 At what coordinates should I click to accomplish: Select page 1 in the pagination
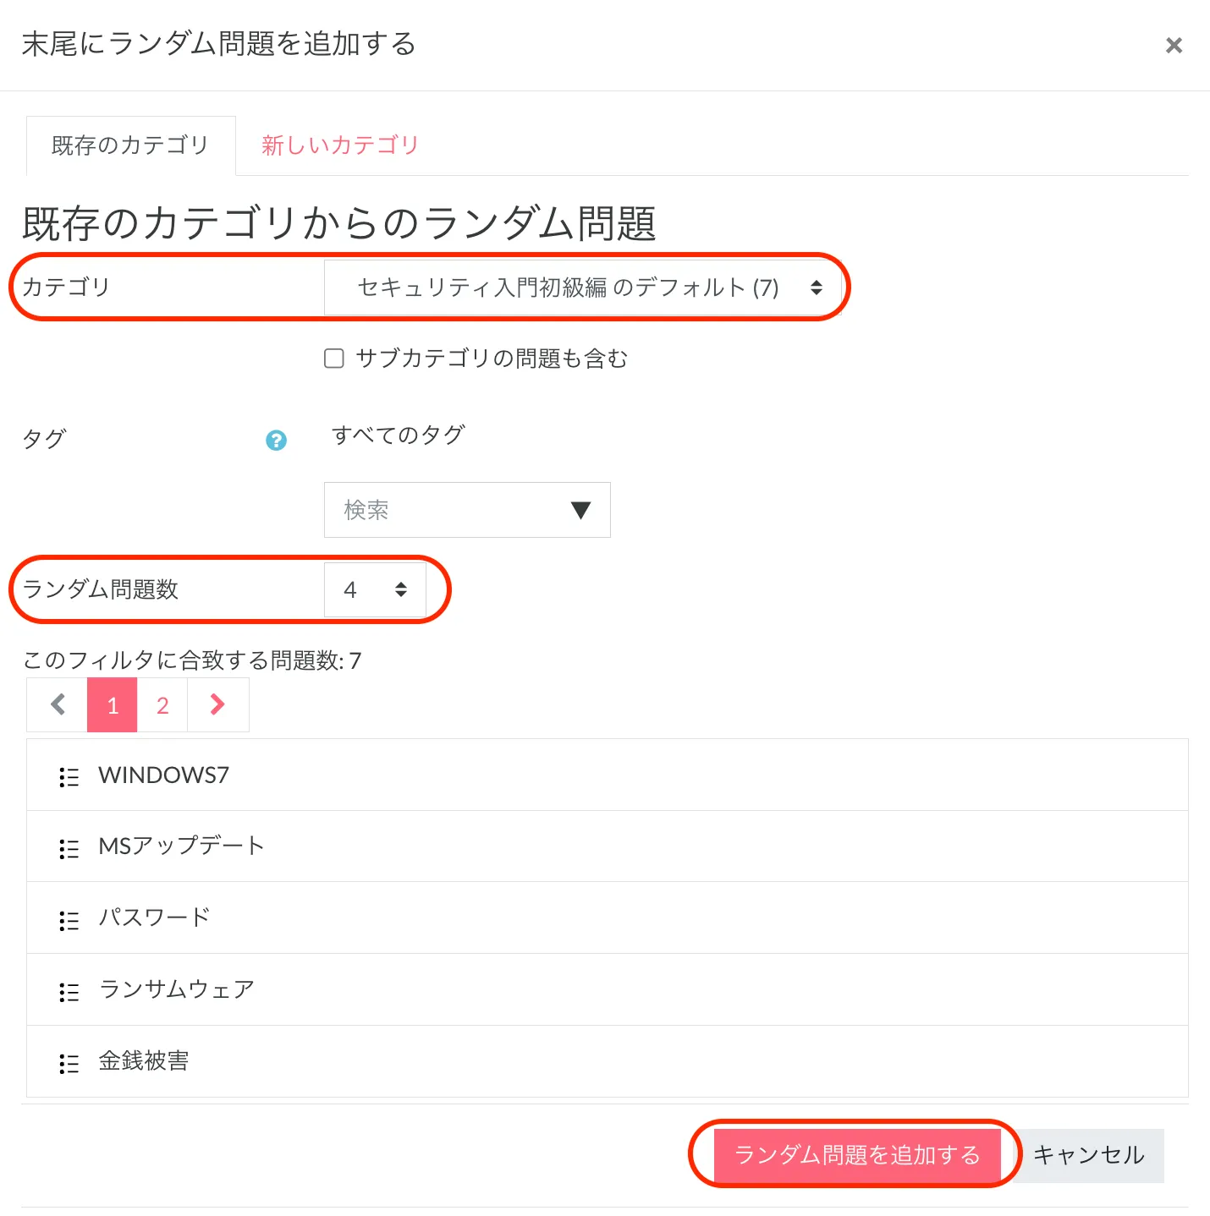113,705
